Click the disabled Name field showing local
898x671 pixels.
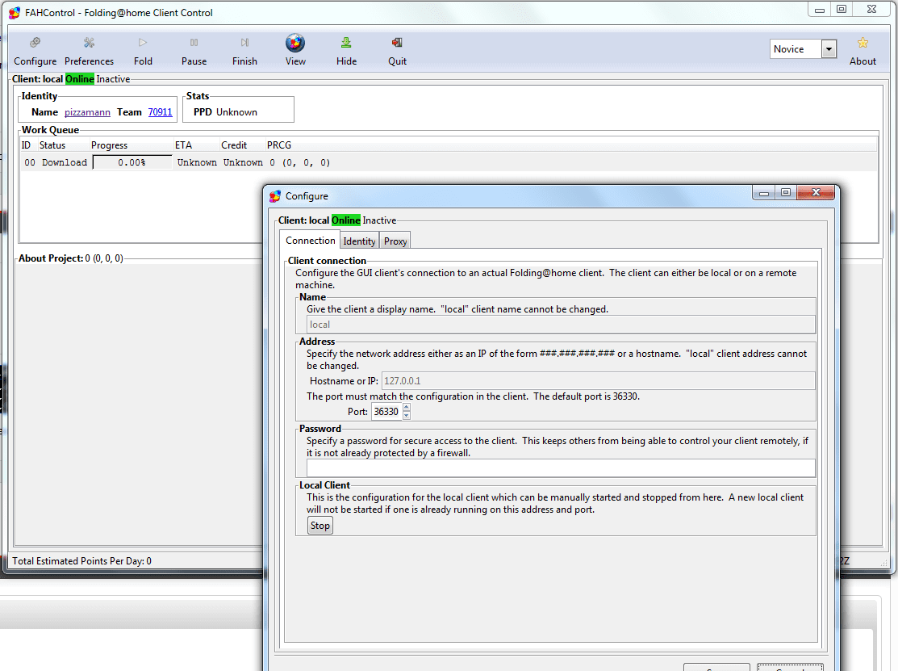pyautogui.click(x=561, y=325)
